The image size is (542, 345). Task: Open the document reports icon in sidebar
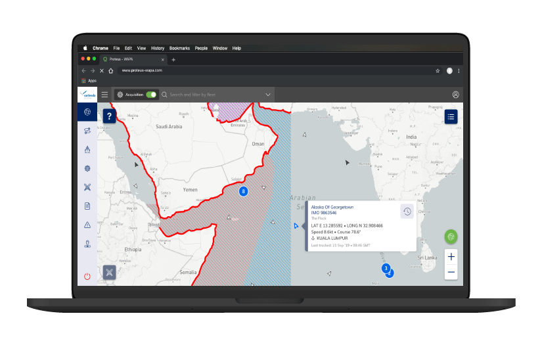[87, 206]
